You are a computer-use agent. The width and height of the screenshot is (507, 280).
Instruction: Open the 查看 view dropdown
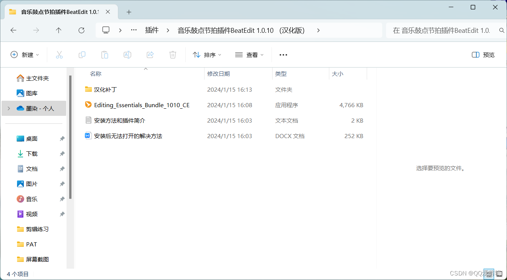[x=250, y=55]
